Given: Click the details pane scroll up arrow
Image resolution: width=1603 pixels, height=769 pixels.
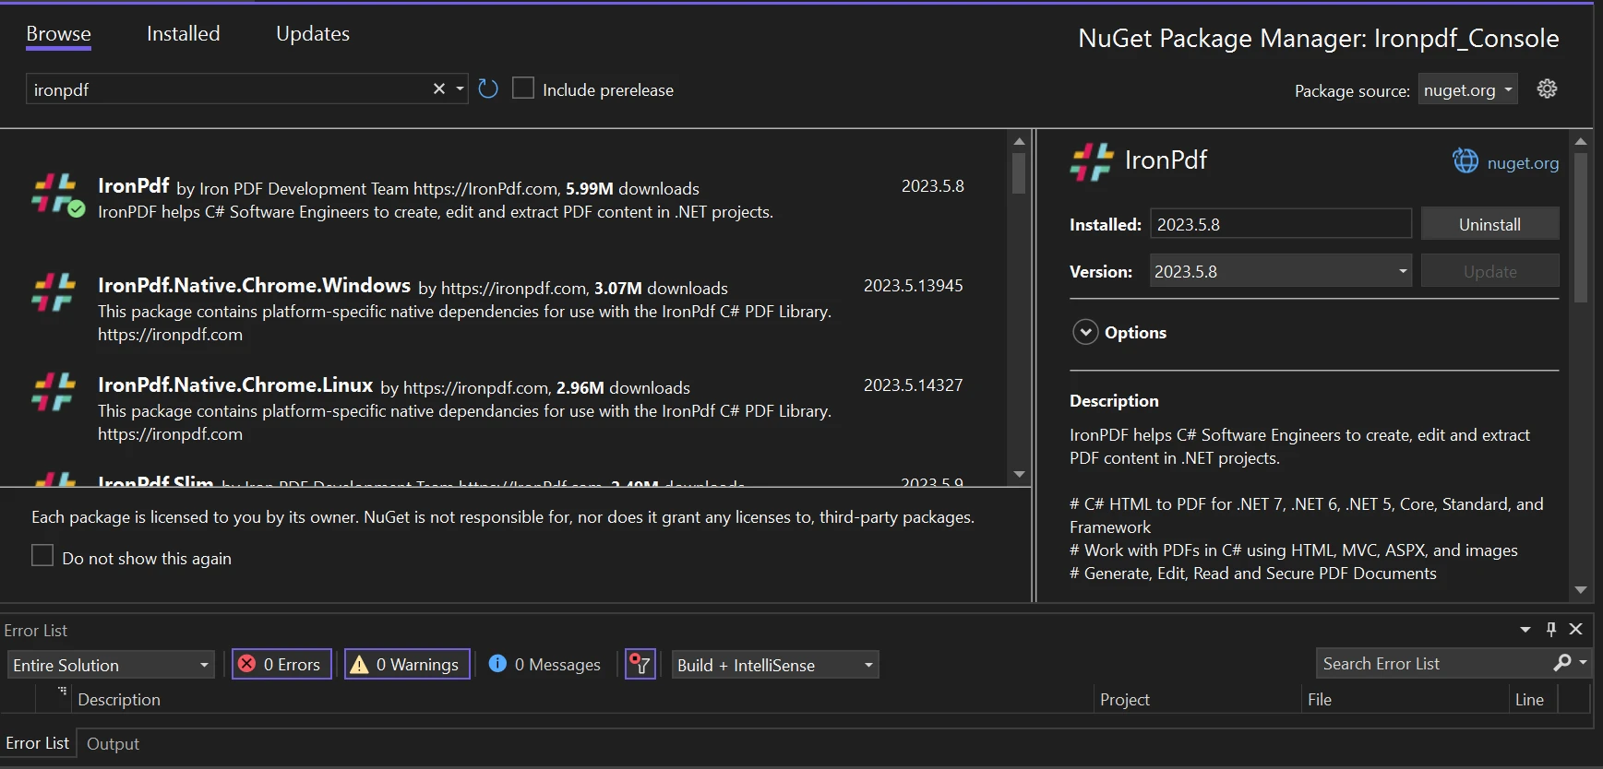Looking at the screenshot, I should click(1581, 141).
